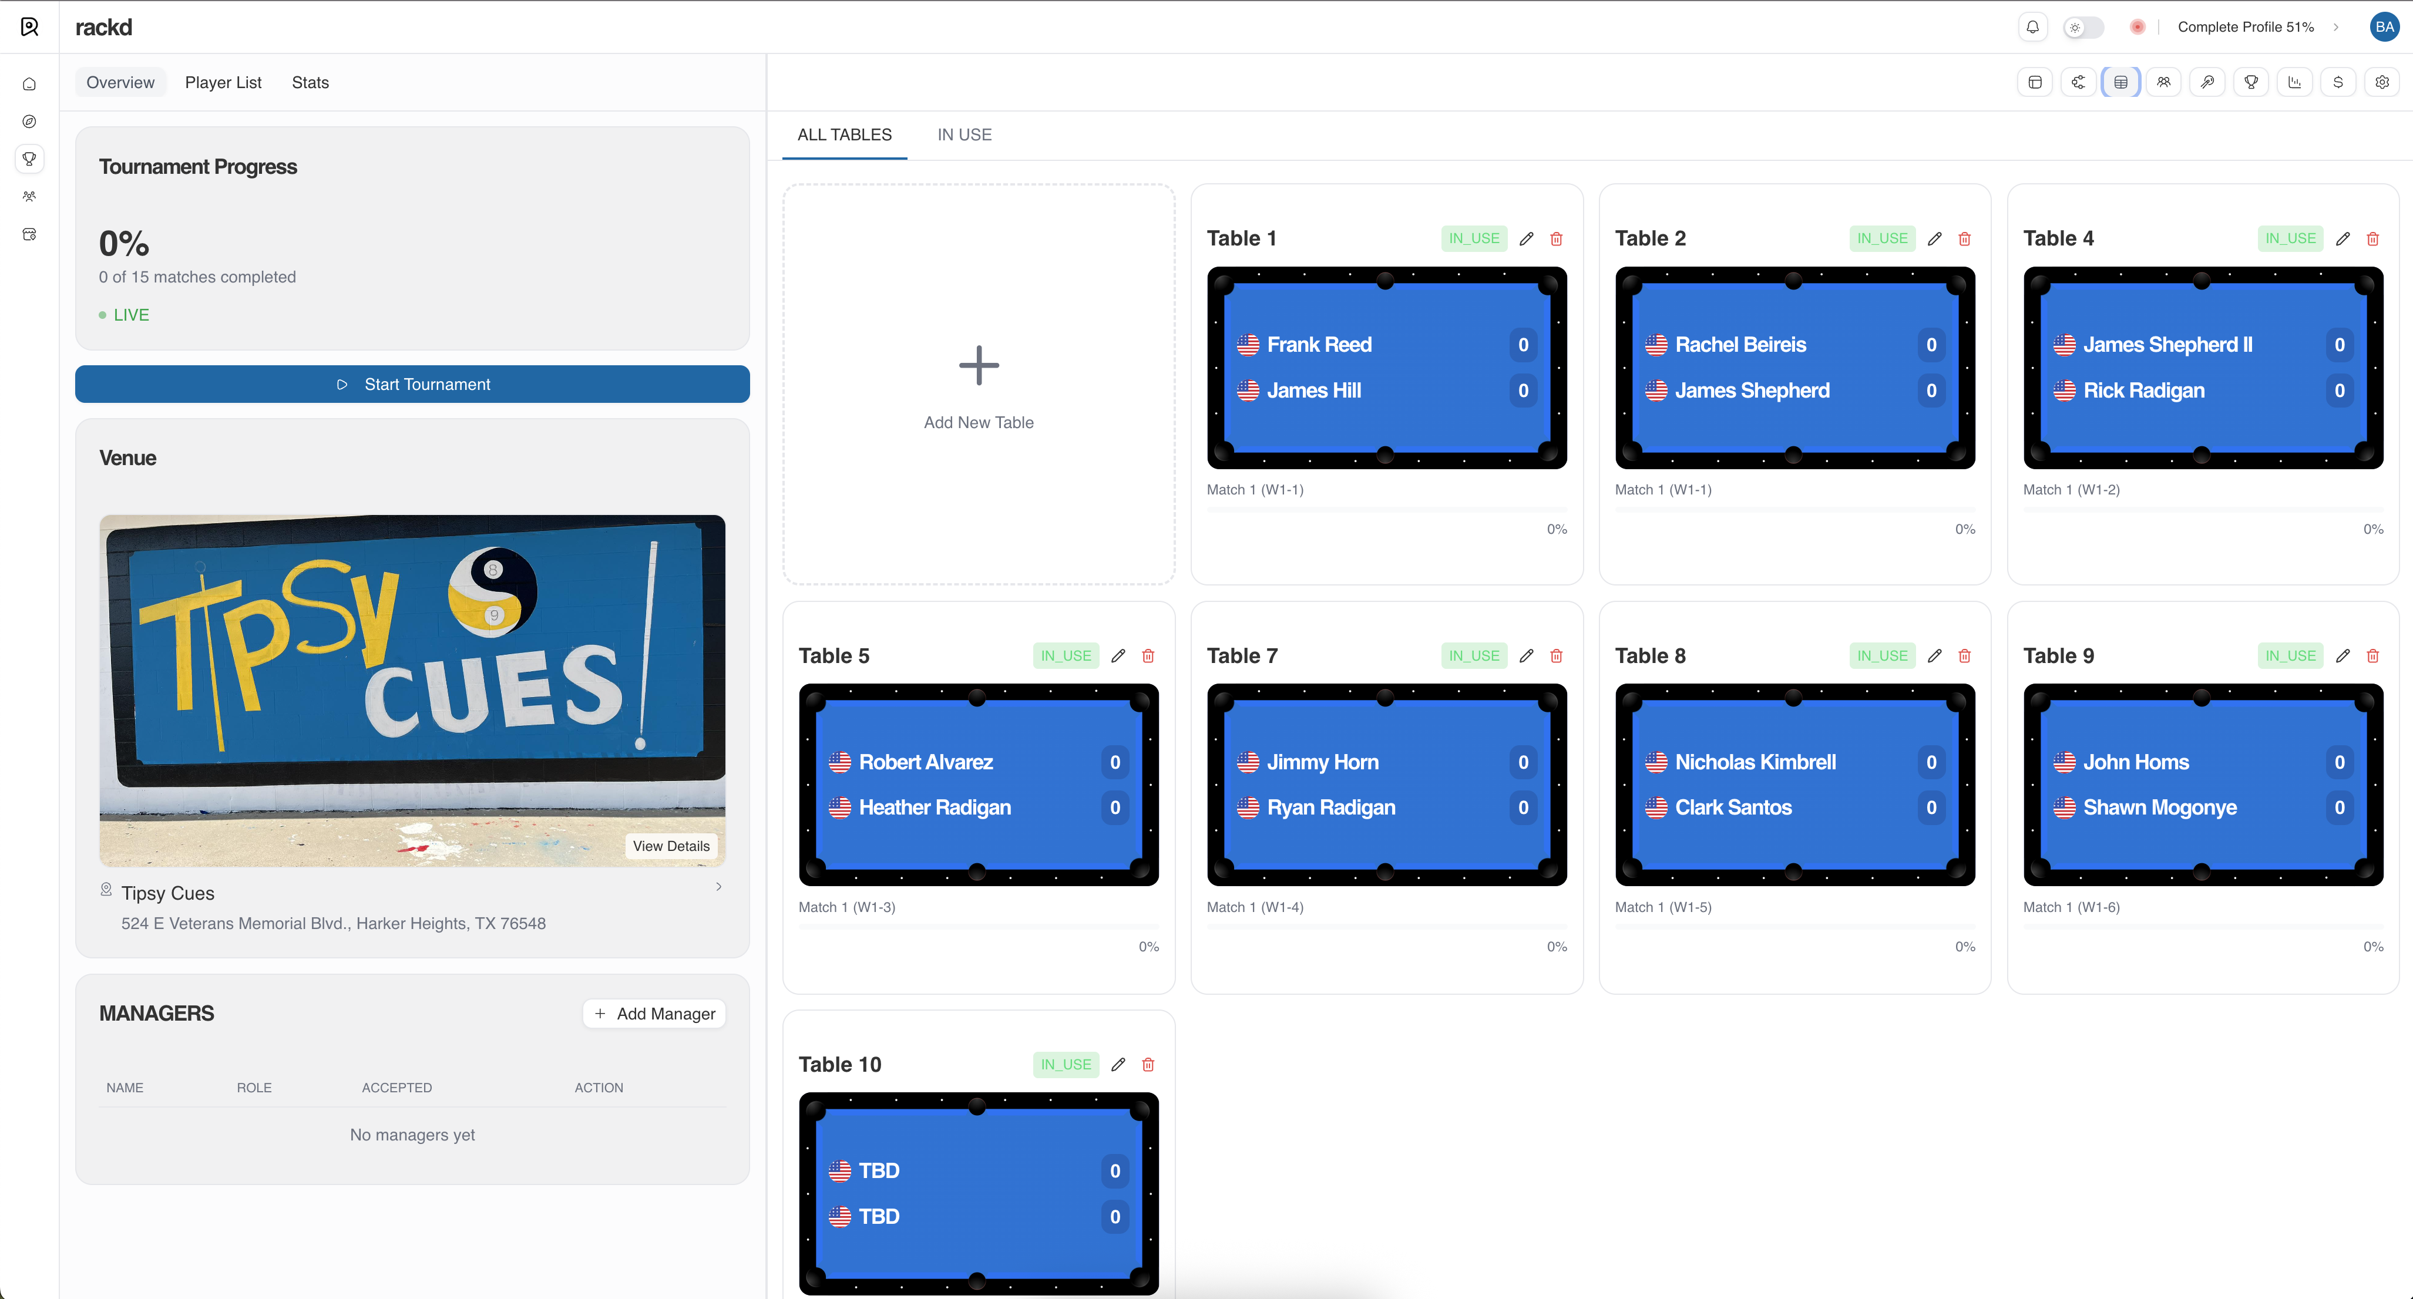Click the players group toolbar icon
Screen dimensions: 2413x1299
point(2164,82)
